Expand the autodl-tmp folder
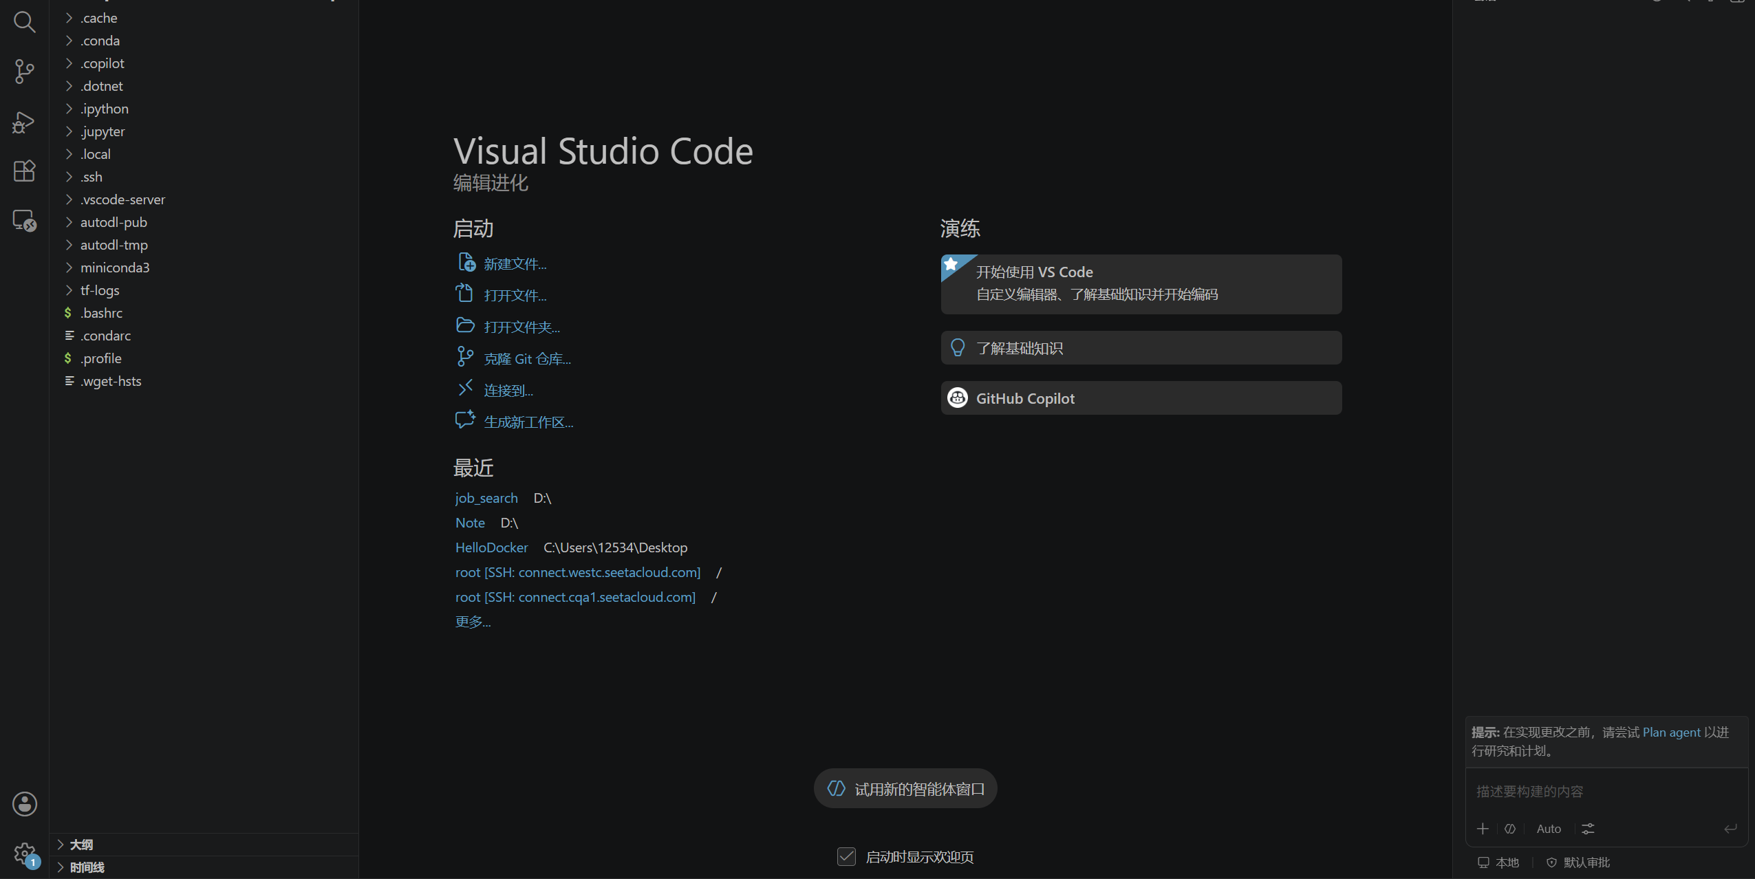 [x=204, y=245]
